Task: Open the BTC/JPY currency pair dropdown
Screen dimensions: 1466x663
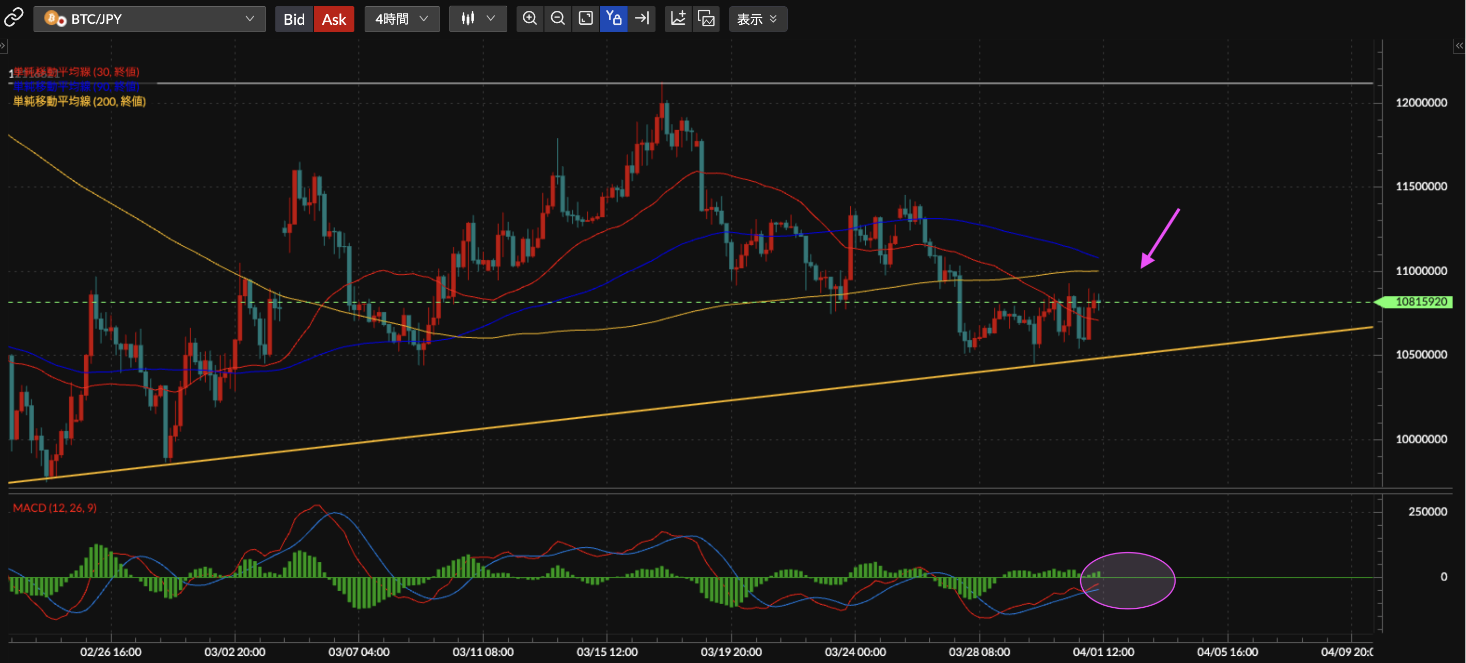Action: coord(150,19)
